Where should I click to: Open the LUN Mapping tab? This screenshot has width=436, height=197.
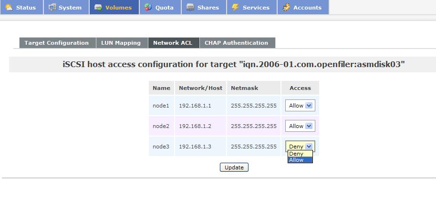tap(121, 43)
